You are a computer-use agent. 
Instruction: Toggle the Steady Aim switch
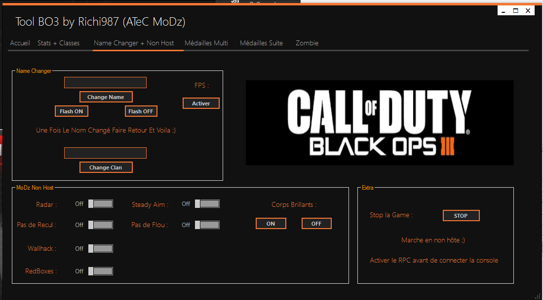pyautogui.click(x=207, y=204)
